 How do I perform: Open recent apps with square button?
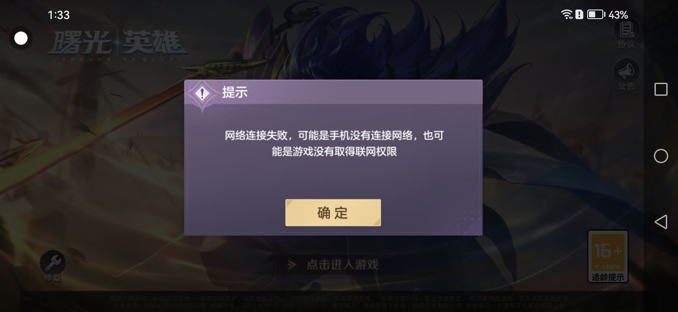[661, 89]
